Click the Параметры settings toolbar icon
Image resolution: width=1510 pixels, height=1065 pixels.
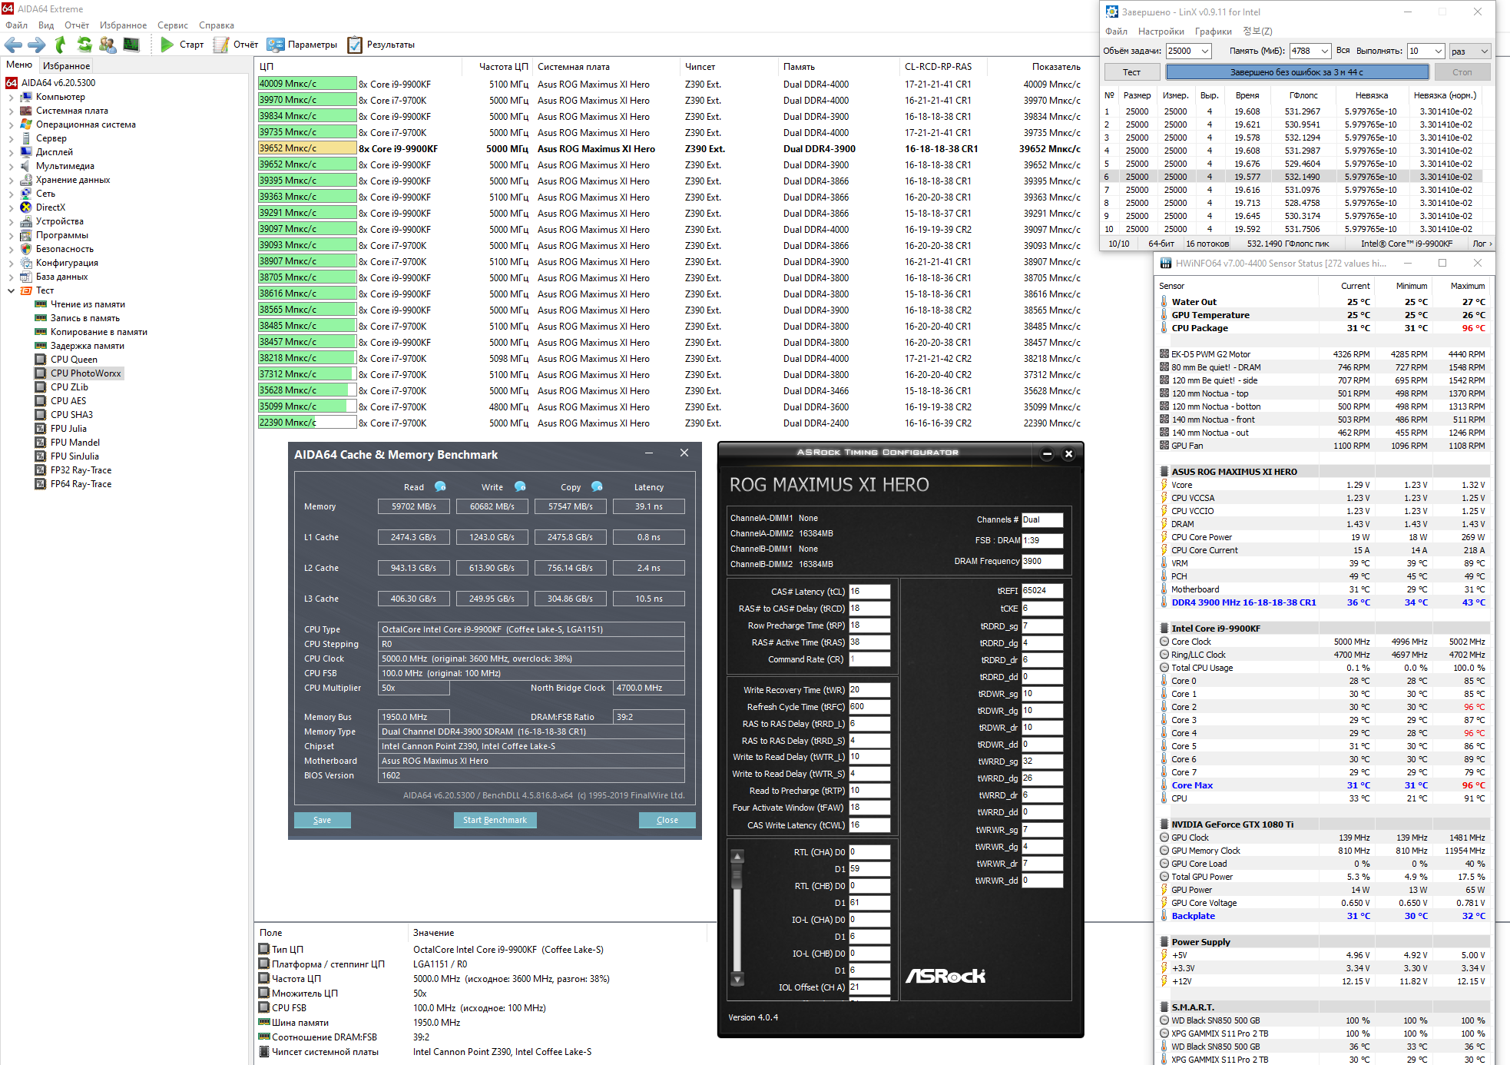[276, 45]
